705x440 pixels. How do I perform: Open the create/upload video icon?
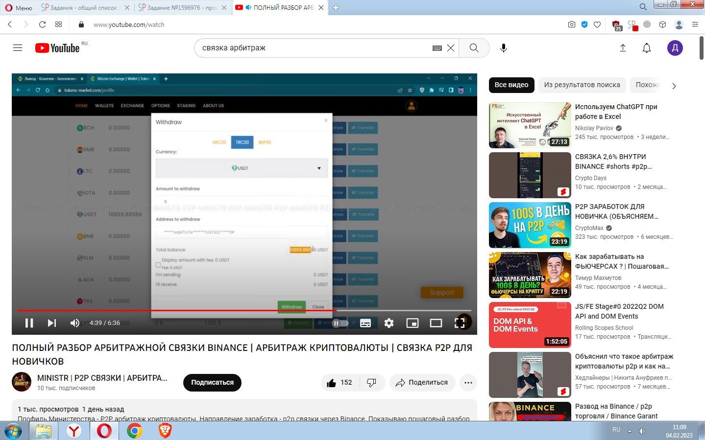pos(623,48)
